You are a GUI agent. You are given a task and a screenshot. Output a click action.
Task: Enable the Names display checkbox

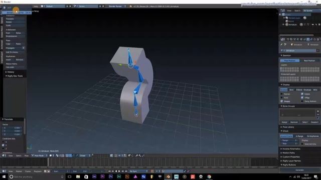[x=282, y=94]
